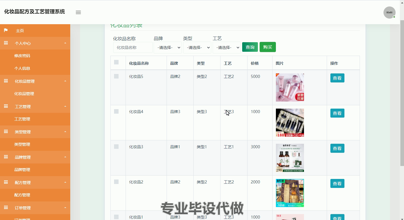Viewport: 404px width, 220px height.
Task: Click the grid icon beside 配方管理 header
Action: [6, 182]
